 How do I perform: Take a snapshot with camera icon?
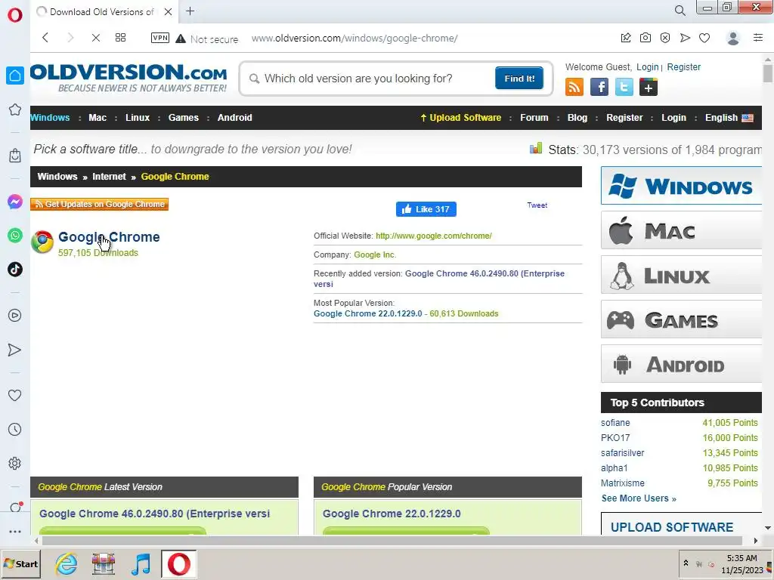(646, 38)
